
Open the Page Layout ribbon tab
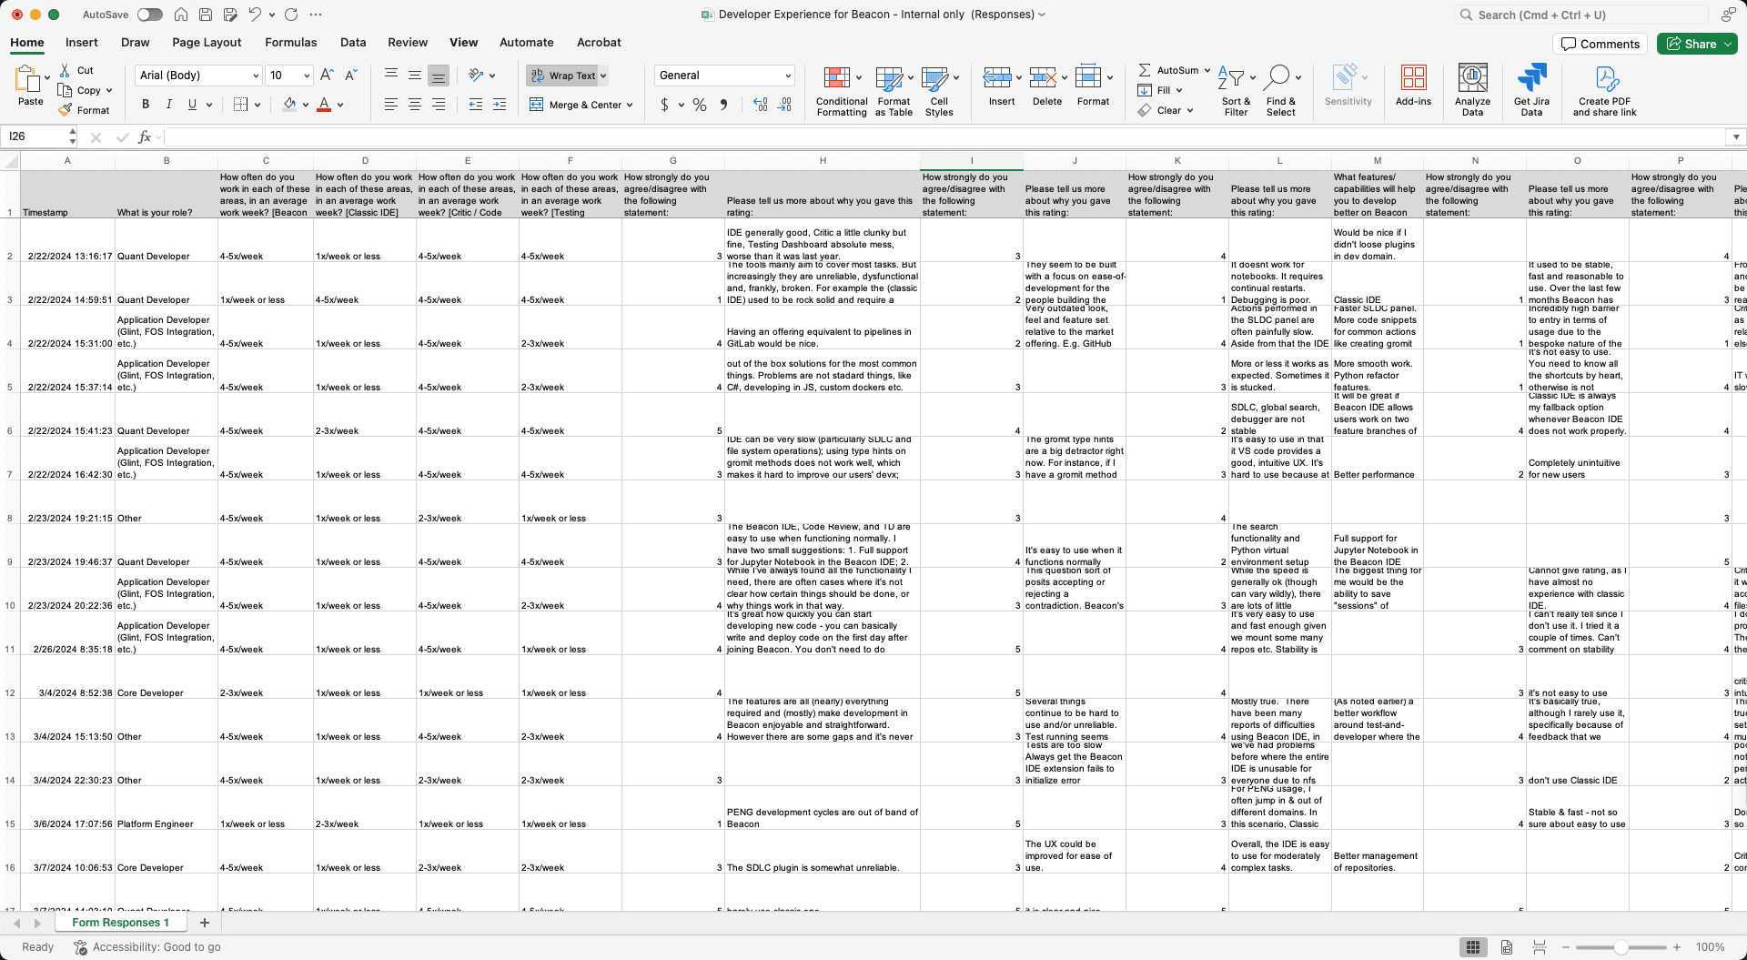(x=207, y=43)
